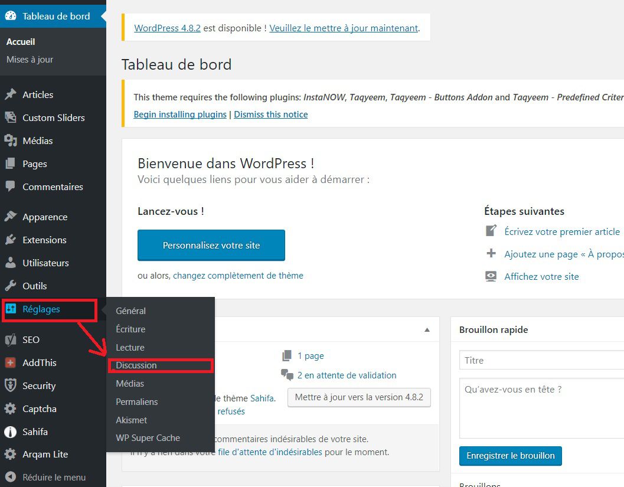Open Akismet in the Réglages submenu

click(131, 420)
